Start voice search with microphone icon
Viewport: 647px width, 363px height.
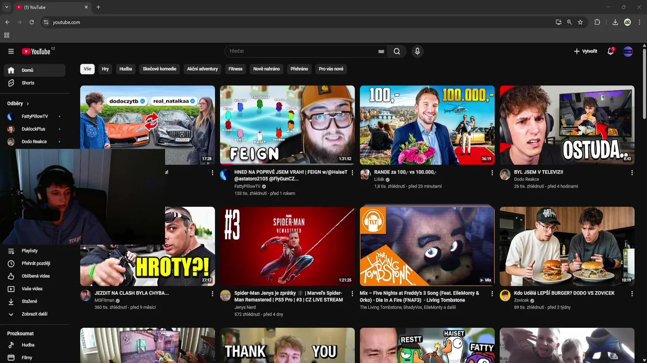click(417, 51)
